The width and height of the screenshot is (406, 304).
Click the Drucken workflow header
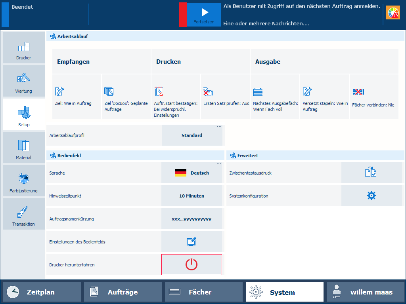[201, 61]
